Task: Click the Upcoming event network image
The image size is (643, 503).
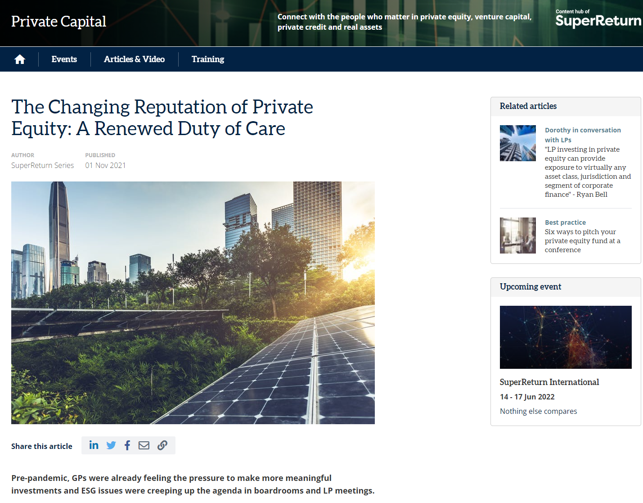Action: click(x=566, y=337)
